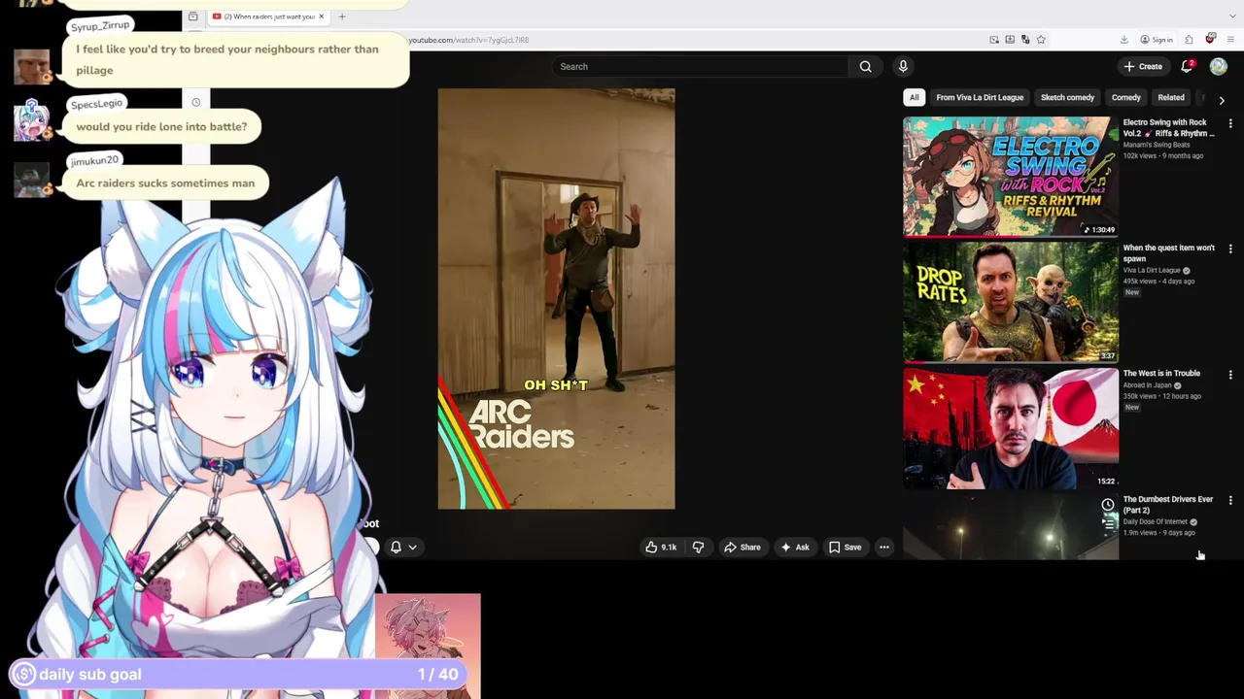Select the Comedy filter chip

point(1125,97)
